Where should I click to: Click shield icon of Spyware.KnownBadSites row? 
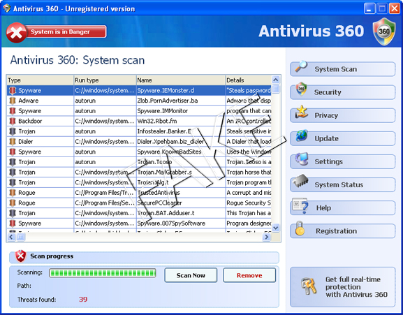point(13,152)
